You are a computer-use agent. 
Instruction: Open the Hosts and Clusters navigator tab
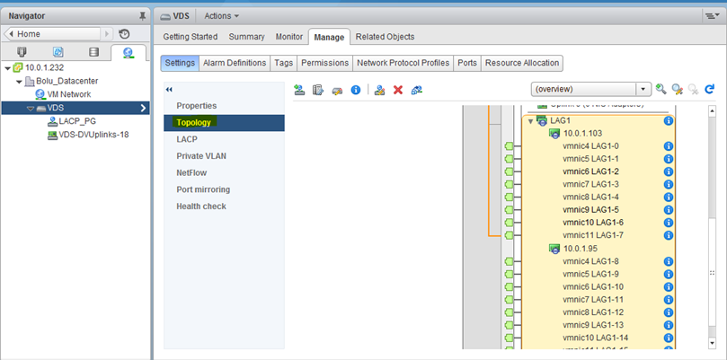pos(22,52)
